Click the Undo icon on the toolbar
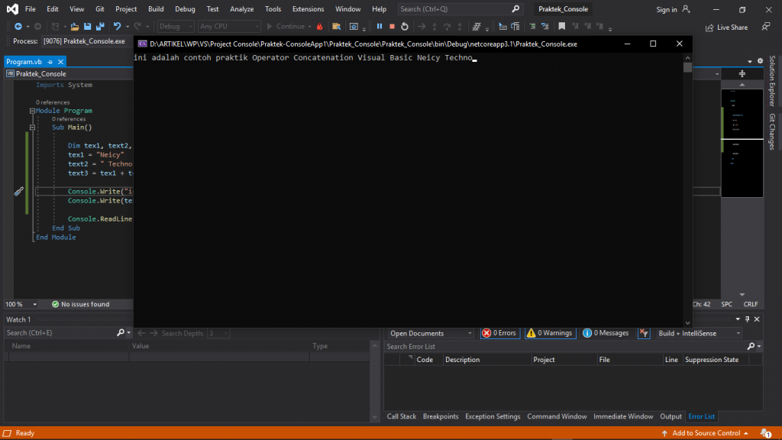The image size is (782, 440). point(117,27)
